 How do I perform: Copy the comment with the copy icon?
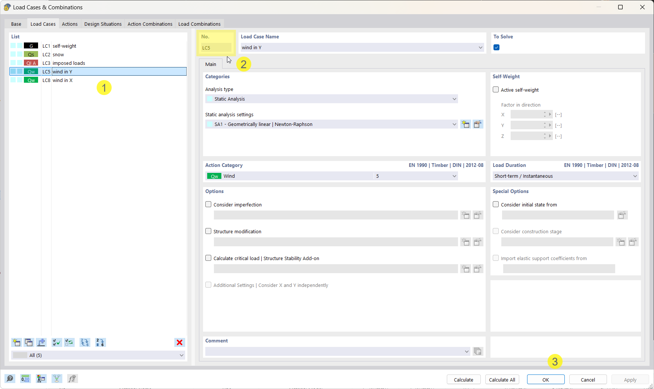point(477,351)
